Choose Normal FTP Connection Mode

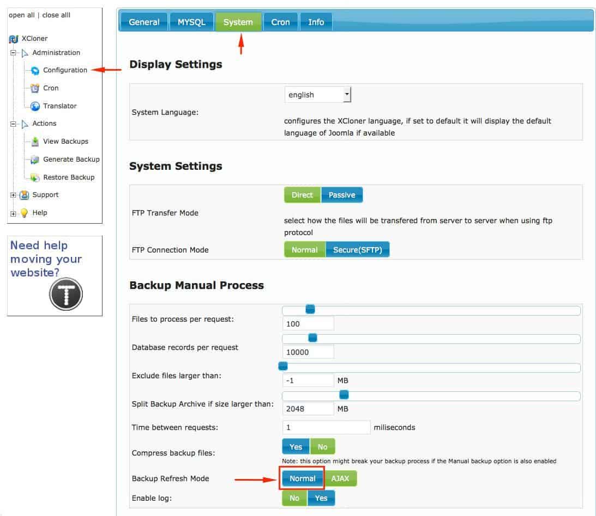304,250
